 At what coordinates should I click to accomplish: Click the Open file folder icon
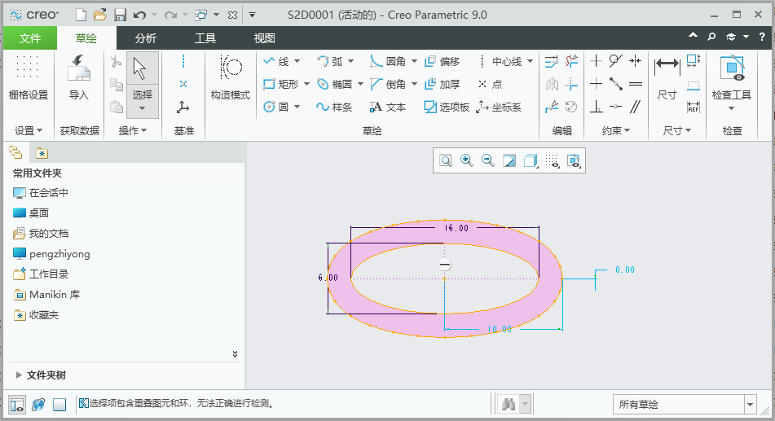100,15
